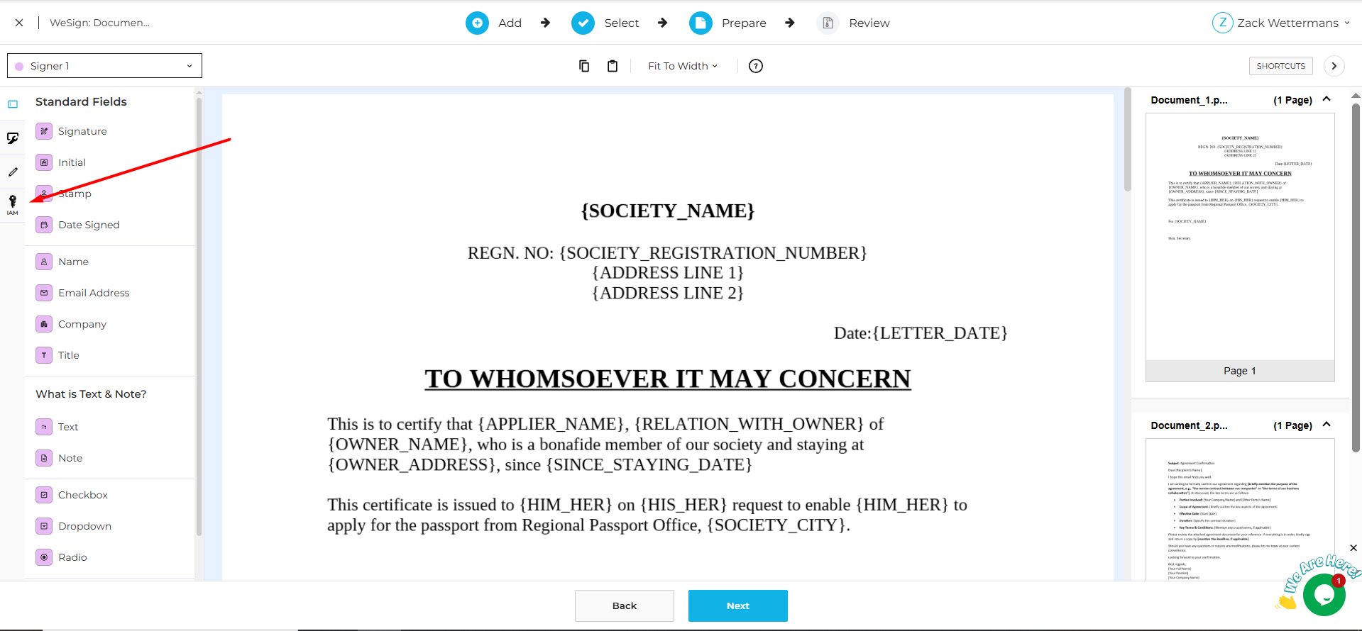Image resolution: width=1362 pixels, height=631 pixels.
Task: Open the Fit To Width zoom dropdown
Action: pos(682,66)
